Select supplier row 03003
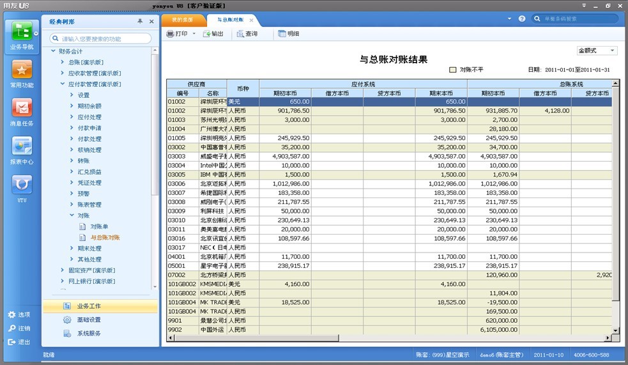Image resolution: width=628 pixels, height=365 pixels. [389, 156]
